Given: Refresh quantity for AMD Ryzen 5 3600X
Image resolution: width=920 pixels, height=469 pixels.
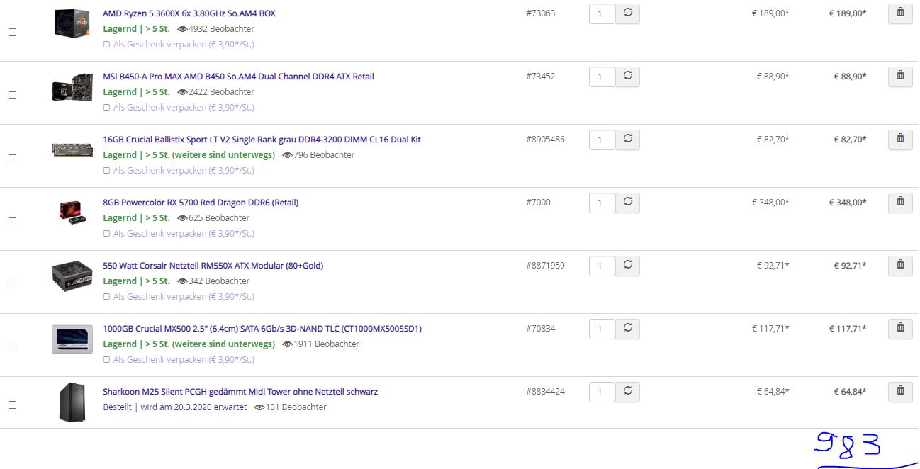Looking at the screenshot, I should coord(627,13).
